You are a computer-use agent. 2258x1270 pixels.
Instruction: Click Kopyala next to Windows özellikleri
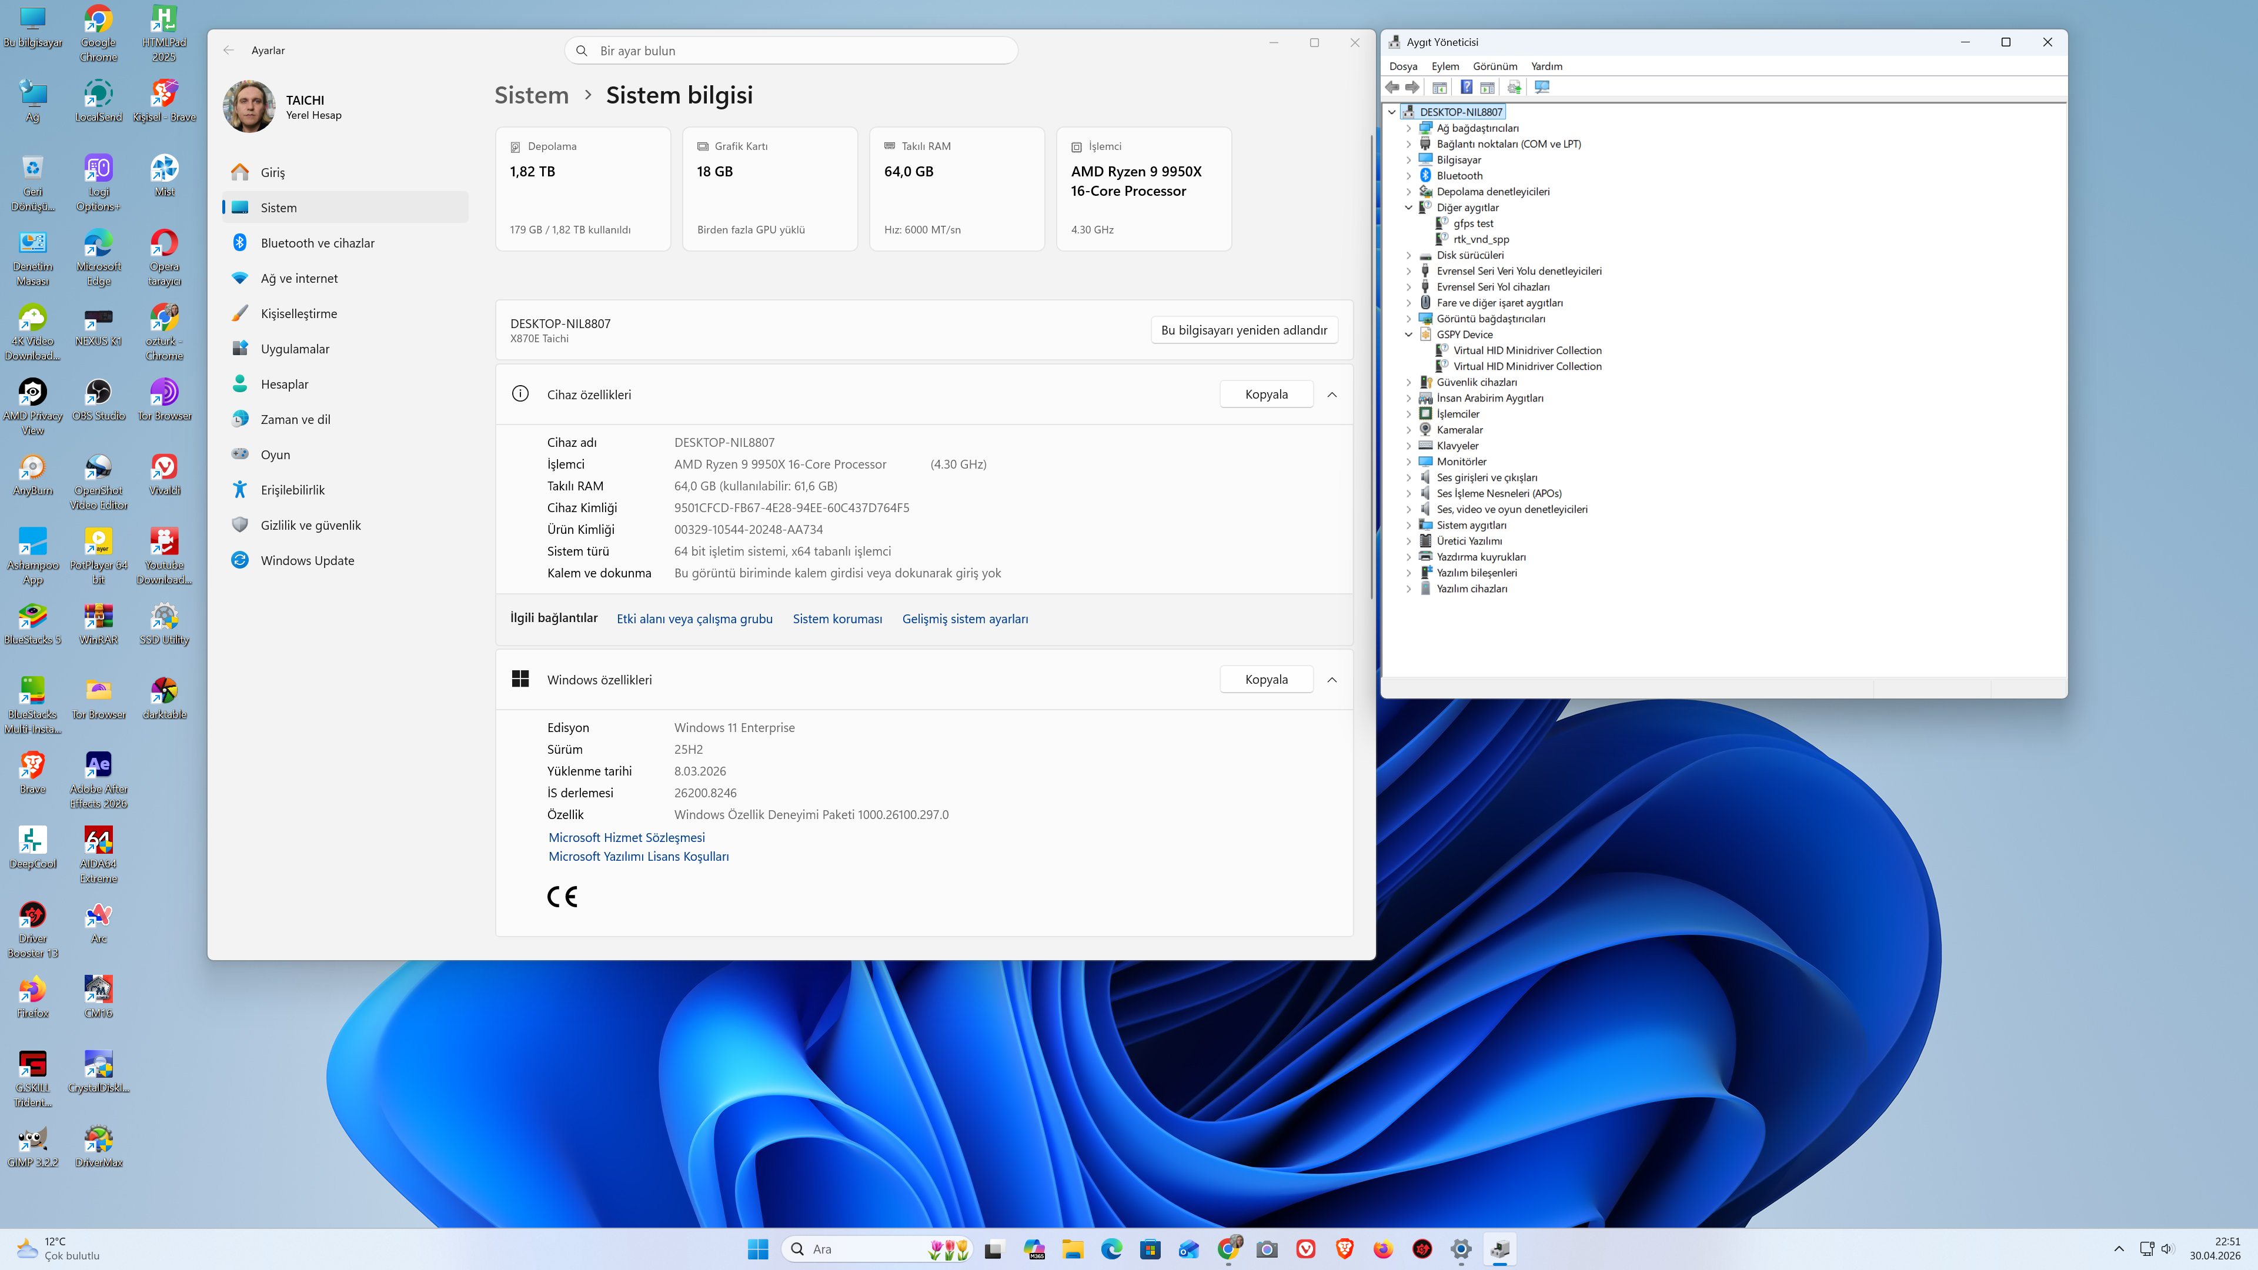1266,679
